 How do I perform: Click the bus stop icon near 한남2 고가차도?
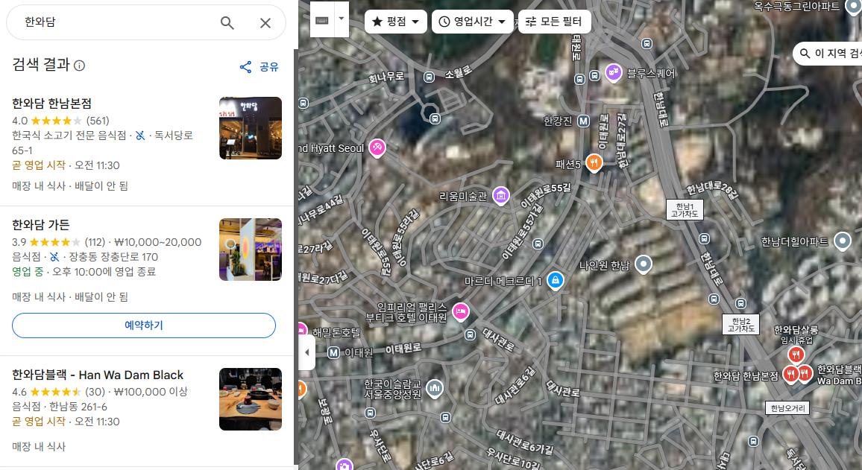(741, 303)
